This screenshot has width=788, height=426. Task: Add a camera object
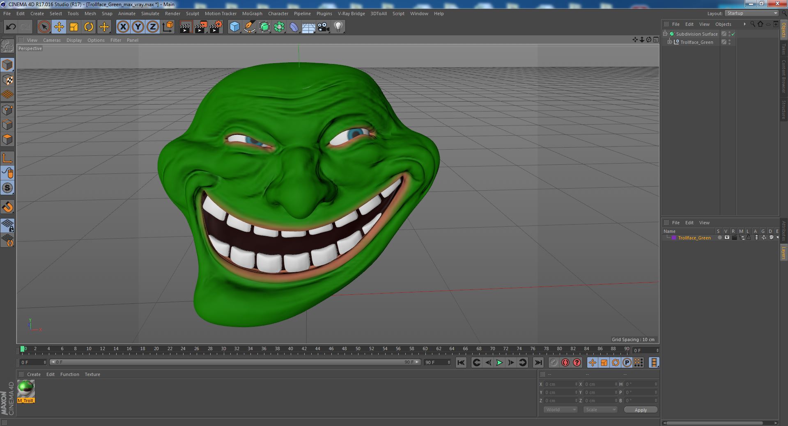coord(324,27)
